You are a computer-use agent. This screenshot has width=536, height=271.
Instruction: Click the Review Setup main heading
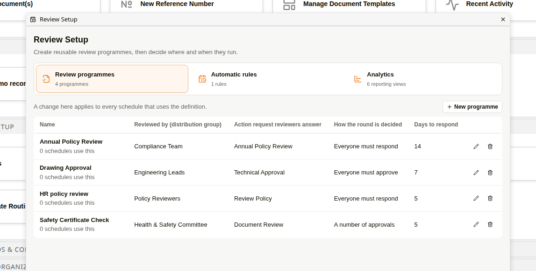(x=61, y=40)
